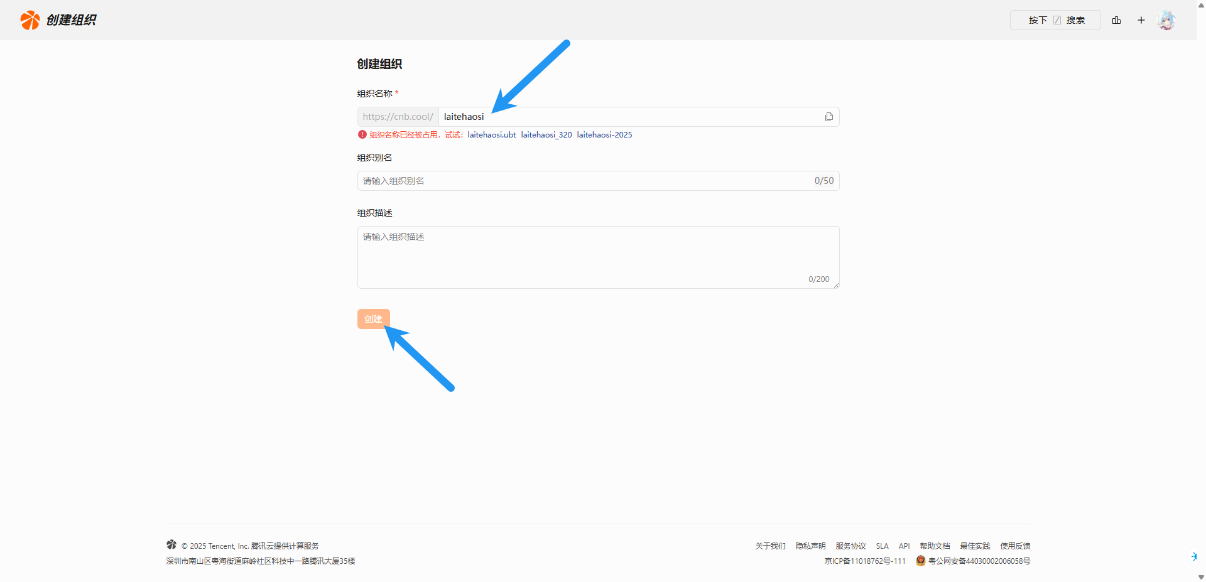This screenshot has width=1206, height=582.
Task: Click the police badge icon in footer
Action: 921,561
